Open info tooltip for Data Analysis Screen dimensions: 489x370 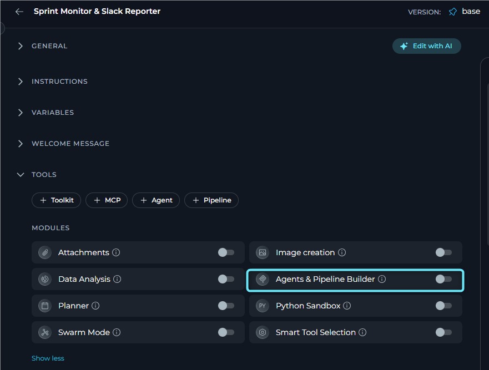pyautogui.click(x=117, y=279)
